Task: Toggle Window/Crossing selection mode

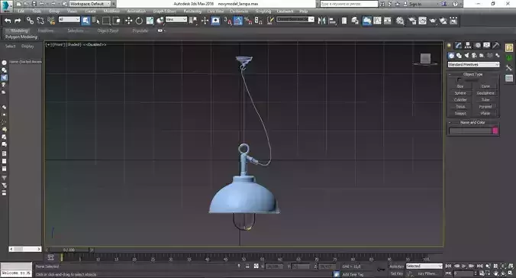Action: coord(117,21)
